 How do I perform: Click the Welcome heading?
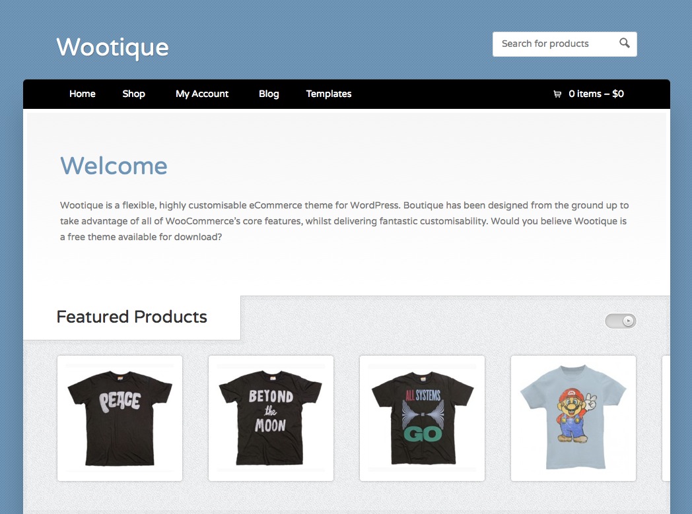pos(114,166)
